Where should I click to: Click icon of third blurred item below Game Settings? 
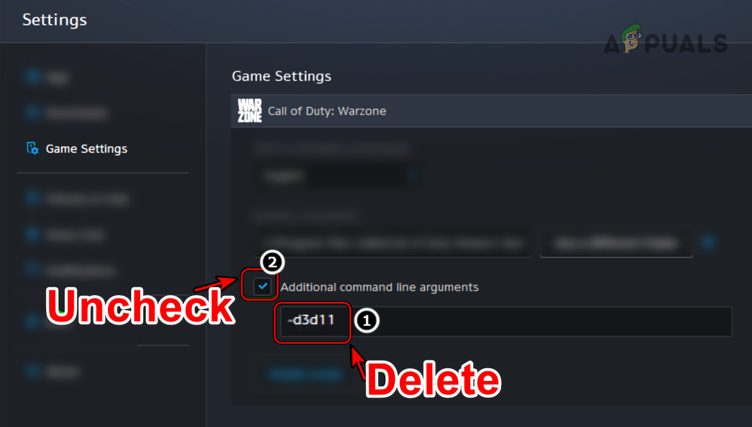32,271
